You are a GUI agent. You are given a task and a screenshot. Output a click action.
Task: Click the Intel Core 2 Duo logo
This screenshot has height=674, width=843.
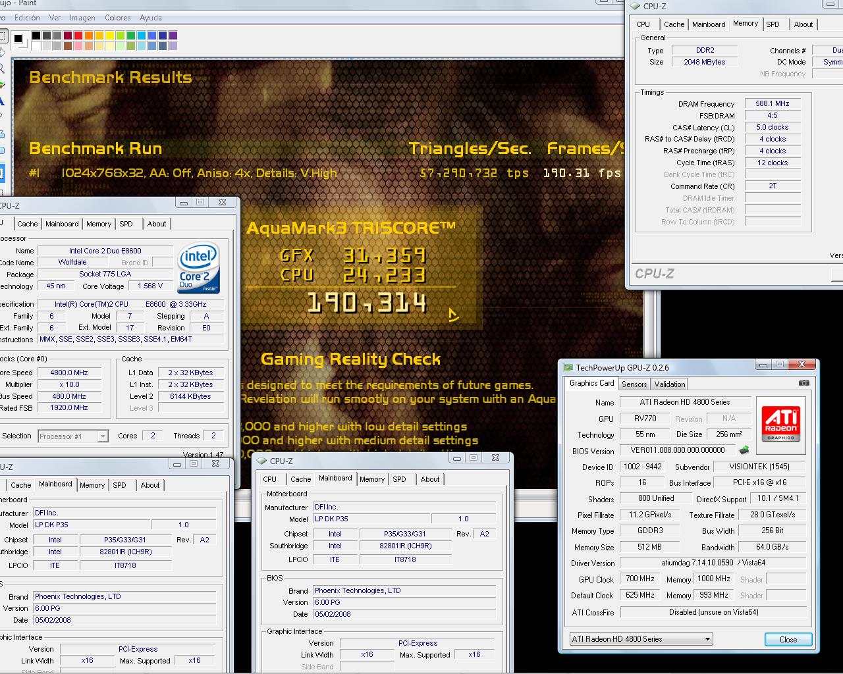199,269
